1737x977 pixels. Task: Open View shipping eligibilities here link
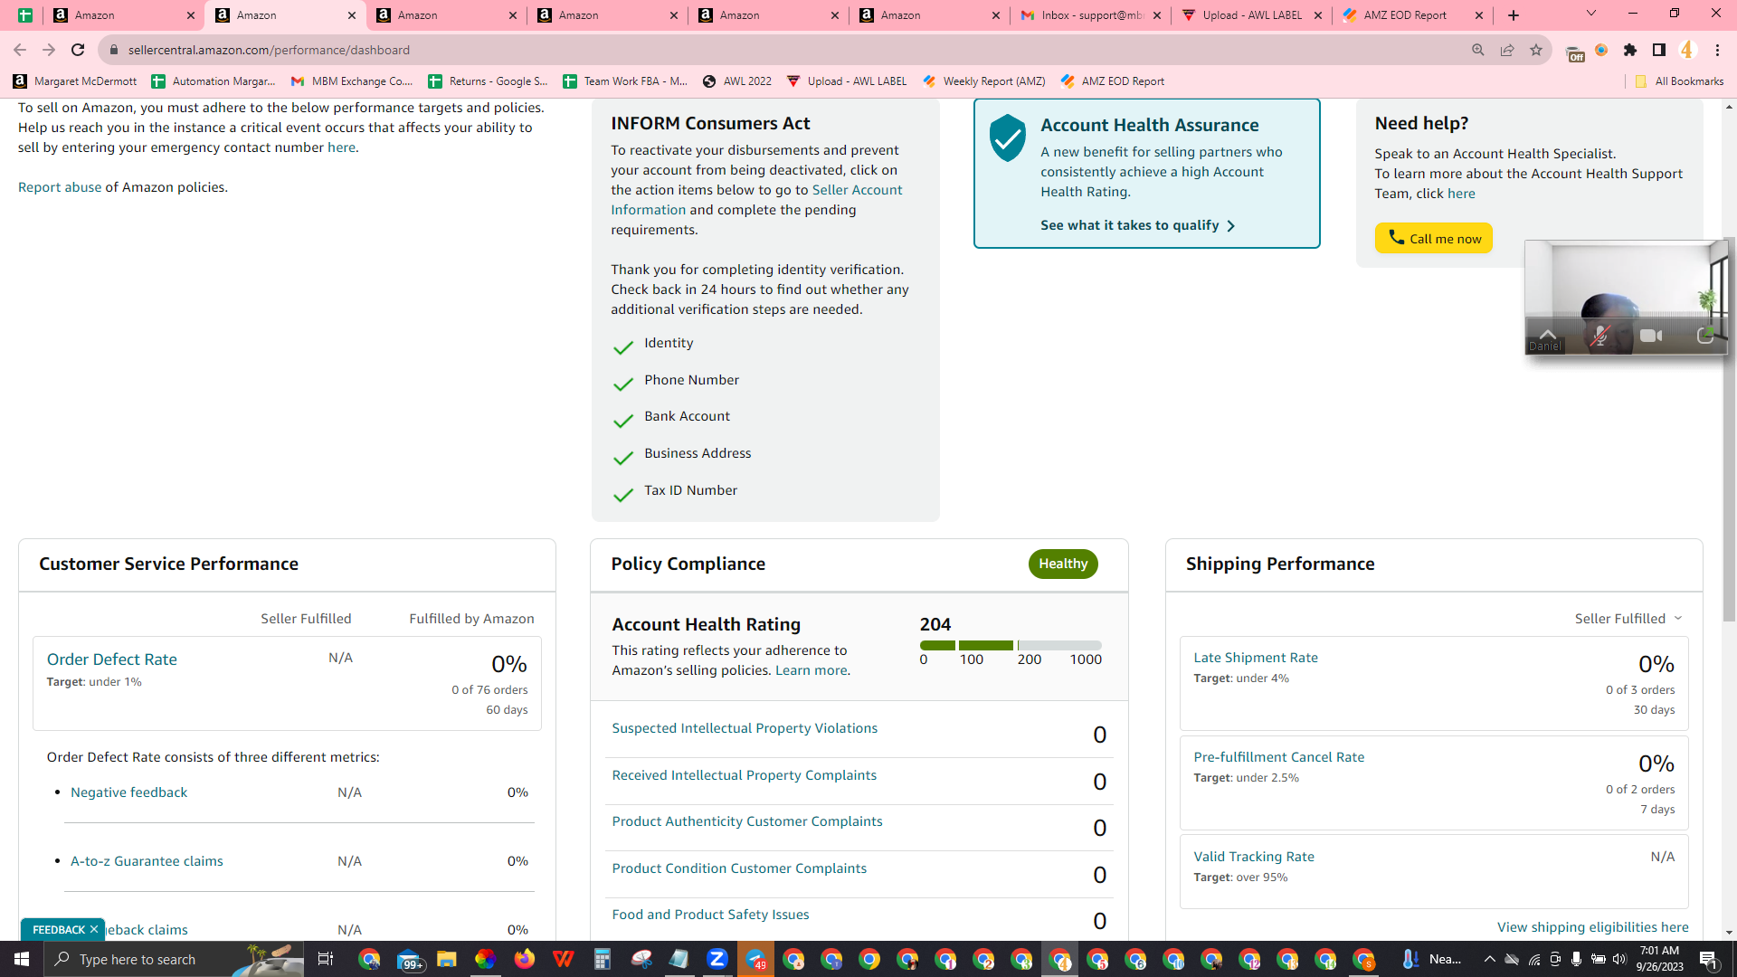(x=1592, y=927)
